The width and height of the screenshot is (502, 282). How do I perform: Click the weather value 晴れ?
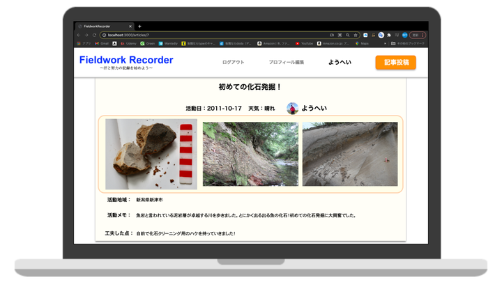[270, 109]
